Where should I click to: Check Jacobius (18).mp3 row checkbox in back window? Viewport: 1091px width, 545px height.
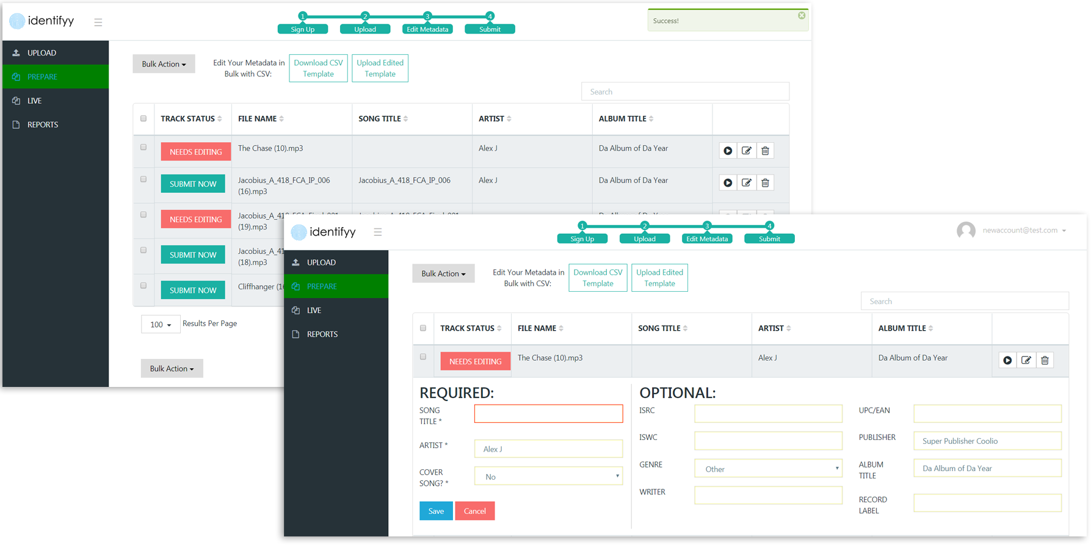[x=143, y=250]
